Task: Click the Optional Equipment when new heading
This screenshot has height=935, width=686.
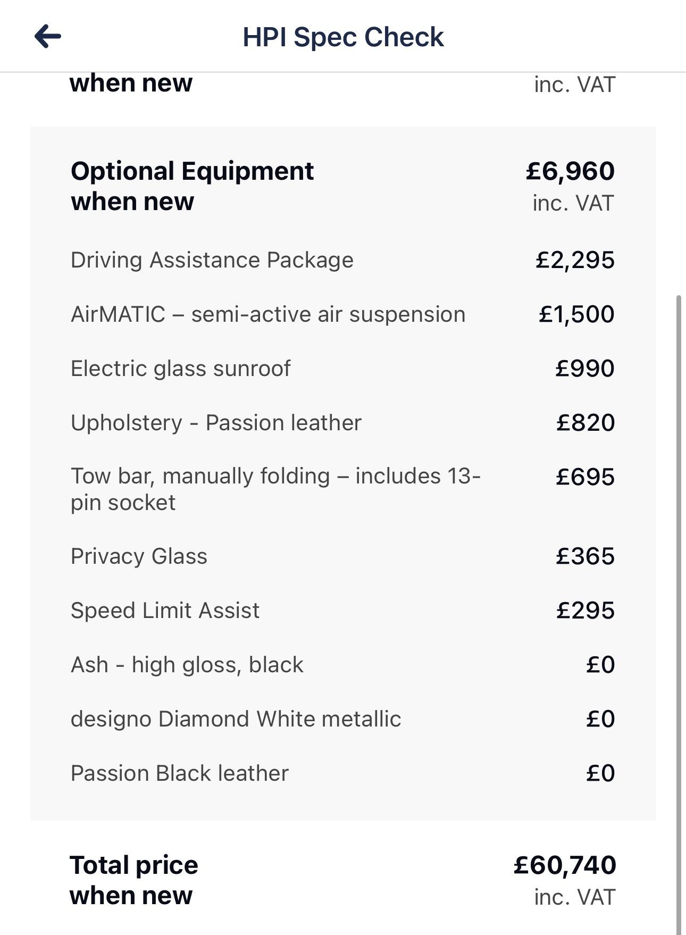Action: 192,186
